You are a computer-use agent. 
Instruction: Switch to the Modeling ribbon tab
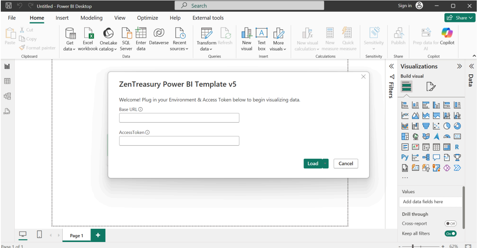click(91, 18)
